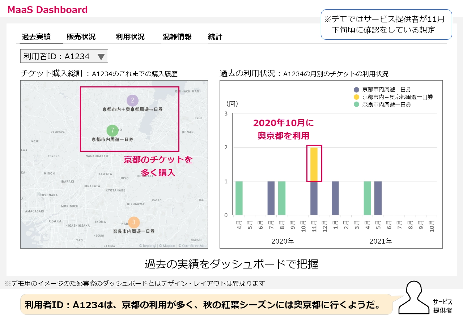Open the 利用者ID：A1234 selector box

coord(64,56)
